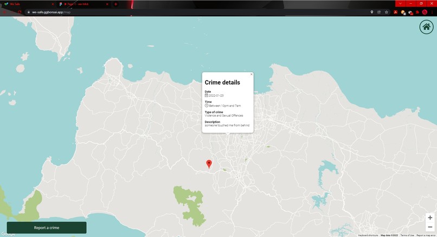This screenshot has height=237, width=437.
Task: Click the 'Map data ©2022' text
Action: pos(389,235)
